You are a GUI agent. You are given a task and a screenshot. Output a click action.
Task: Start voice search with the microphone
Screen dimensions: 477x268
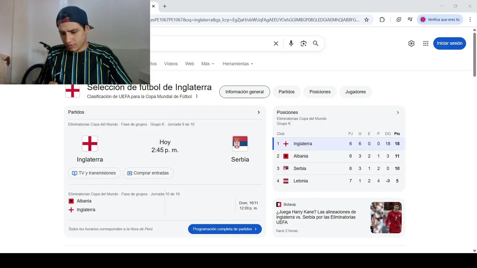coord(291,44)
